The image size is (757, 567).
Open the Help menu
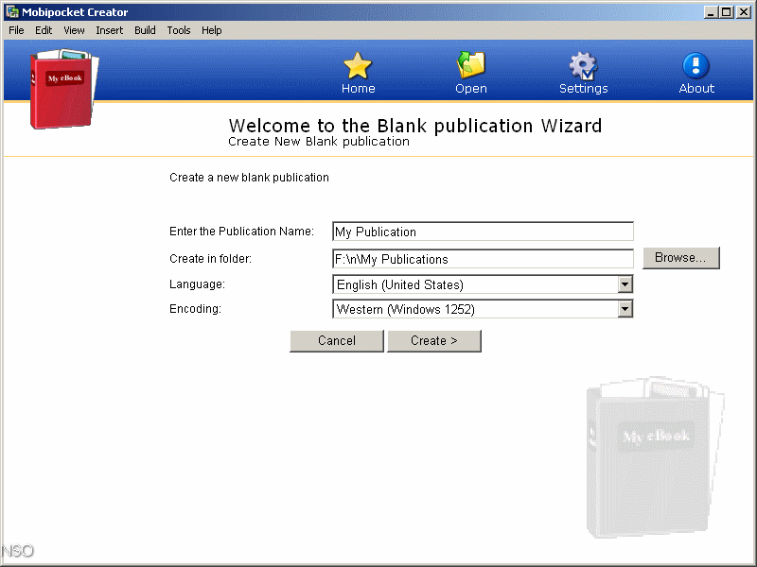(x=211, y=29)
